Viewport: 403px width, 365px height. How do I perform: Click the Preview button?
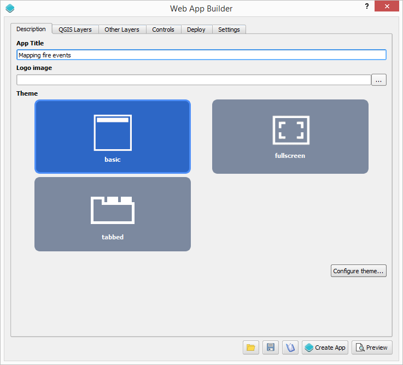pos(372,348)
